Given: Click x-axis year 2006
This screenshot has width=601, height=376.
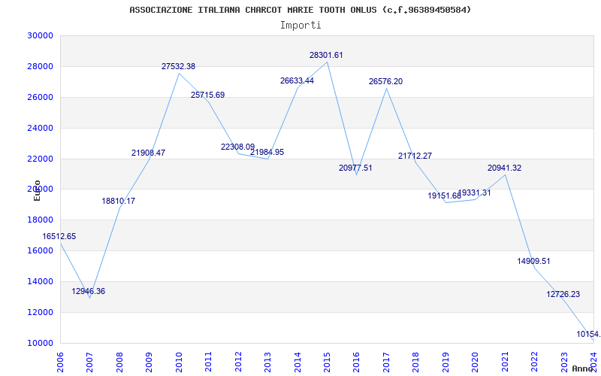Looking at the screenshot, I should click(60, 362).
